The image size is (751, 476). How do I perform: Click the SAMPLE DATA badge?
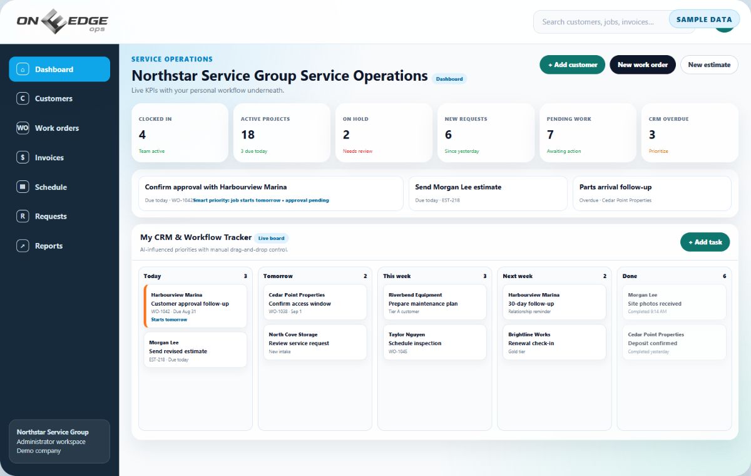click(x=704, y=19)
